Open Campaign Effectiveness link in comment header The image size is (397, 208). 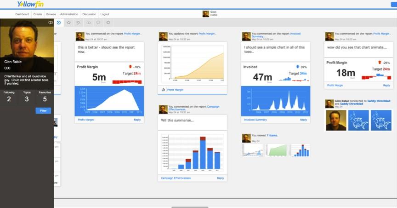tap(194, 108)
